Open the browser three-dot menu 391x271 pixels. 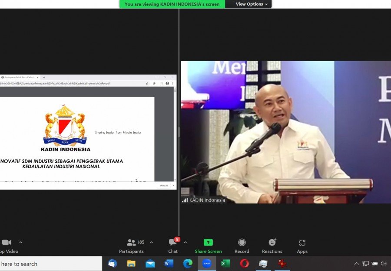point(173,84)
